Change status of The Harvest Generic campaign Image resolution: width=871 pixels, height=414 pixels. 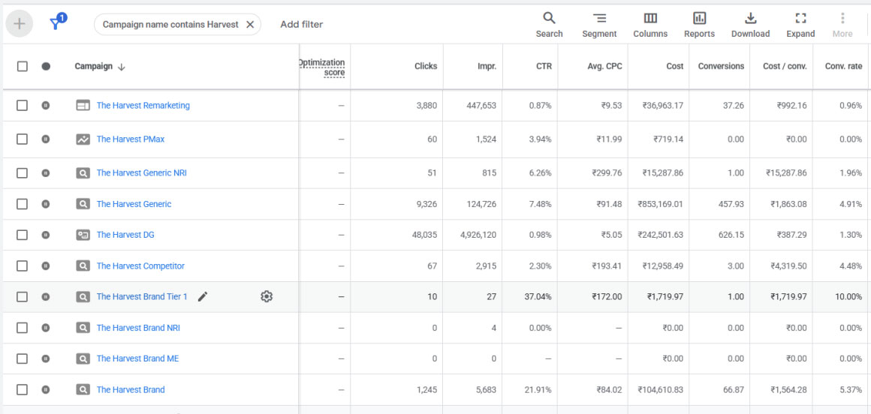click(46, 204)
